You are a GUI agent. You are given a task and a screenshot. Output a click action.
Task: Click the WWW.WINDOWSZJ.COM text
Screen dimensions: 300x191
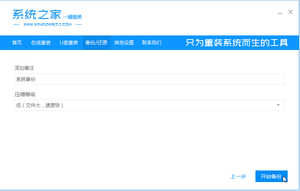tap(48, 24)
